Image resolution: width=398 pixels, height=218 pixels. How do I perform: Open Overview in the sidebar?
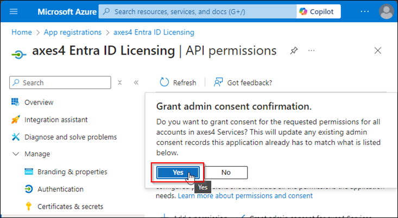pos(39,102)
